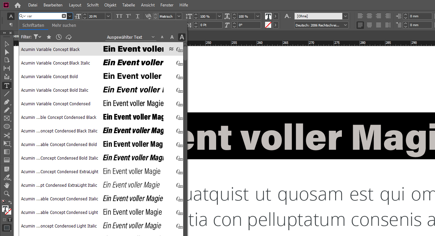The image size is (435, 236).
Task: Expand the text stroke color options
Action: click(x=276, y=25)
